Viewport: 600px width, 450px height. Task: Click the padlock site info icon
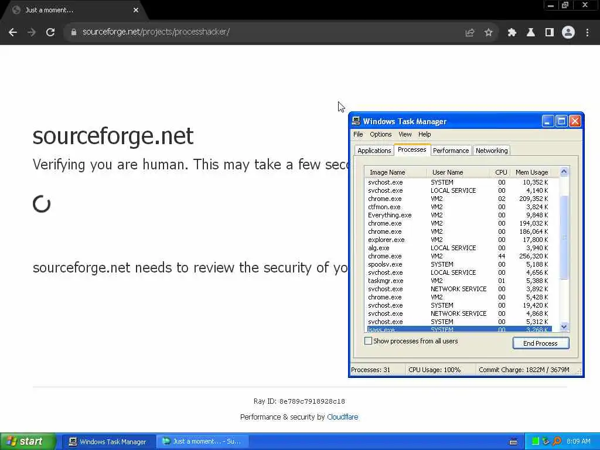(x=73, y=32)
